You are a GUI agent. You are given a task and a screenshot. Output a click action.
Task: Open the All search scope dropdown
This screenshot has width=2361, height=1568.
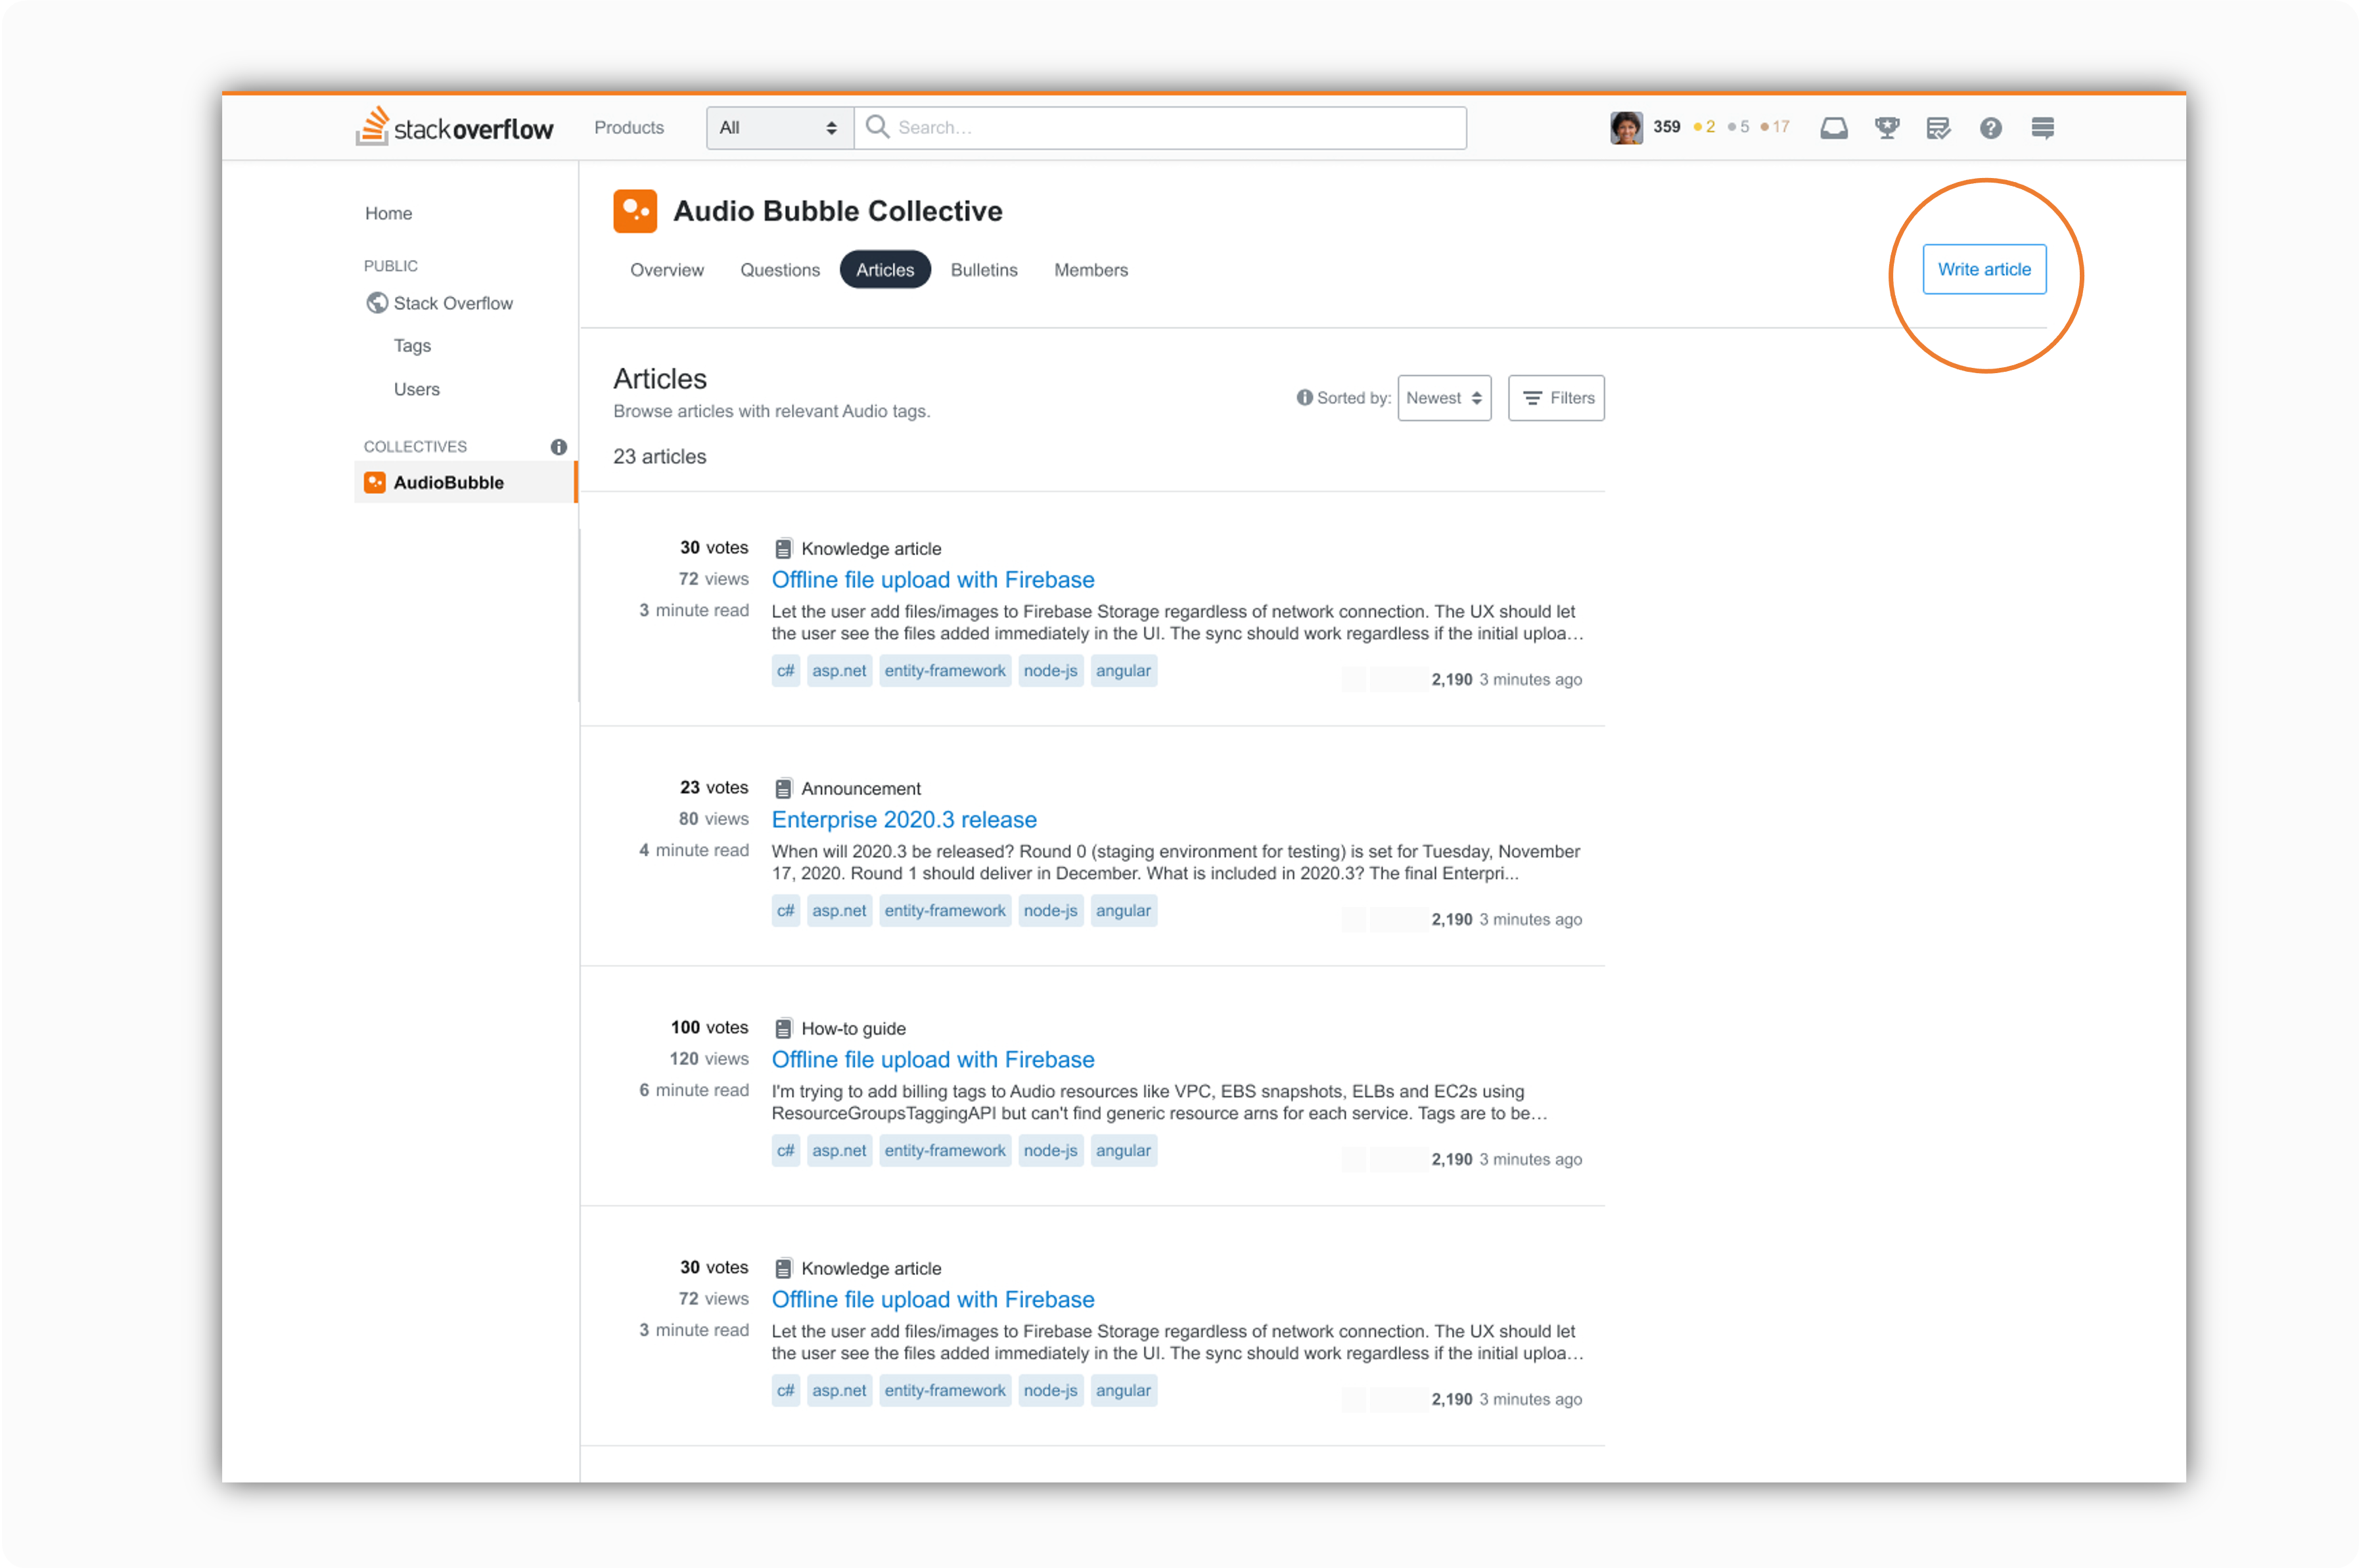(x=779, y=128)
